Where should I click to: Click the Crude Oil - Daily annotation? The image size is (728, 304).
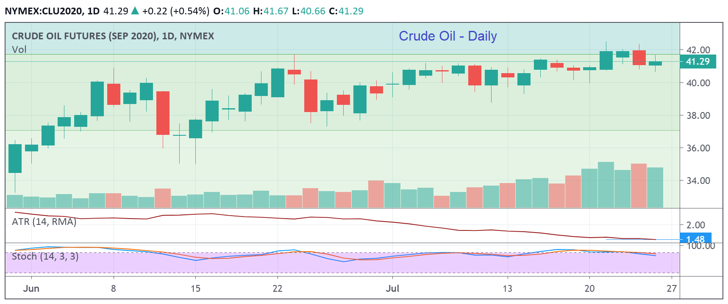tap(448, 36)
